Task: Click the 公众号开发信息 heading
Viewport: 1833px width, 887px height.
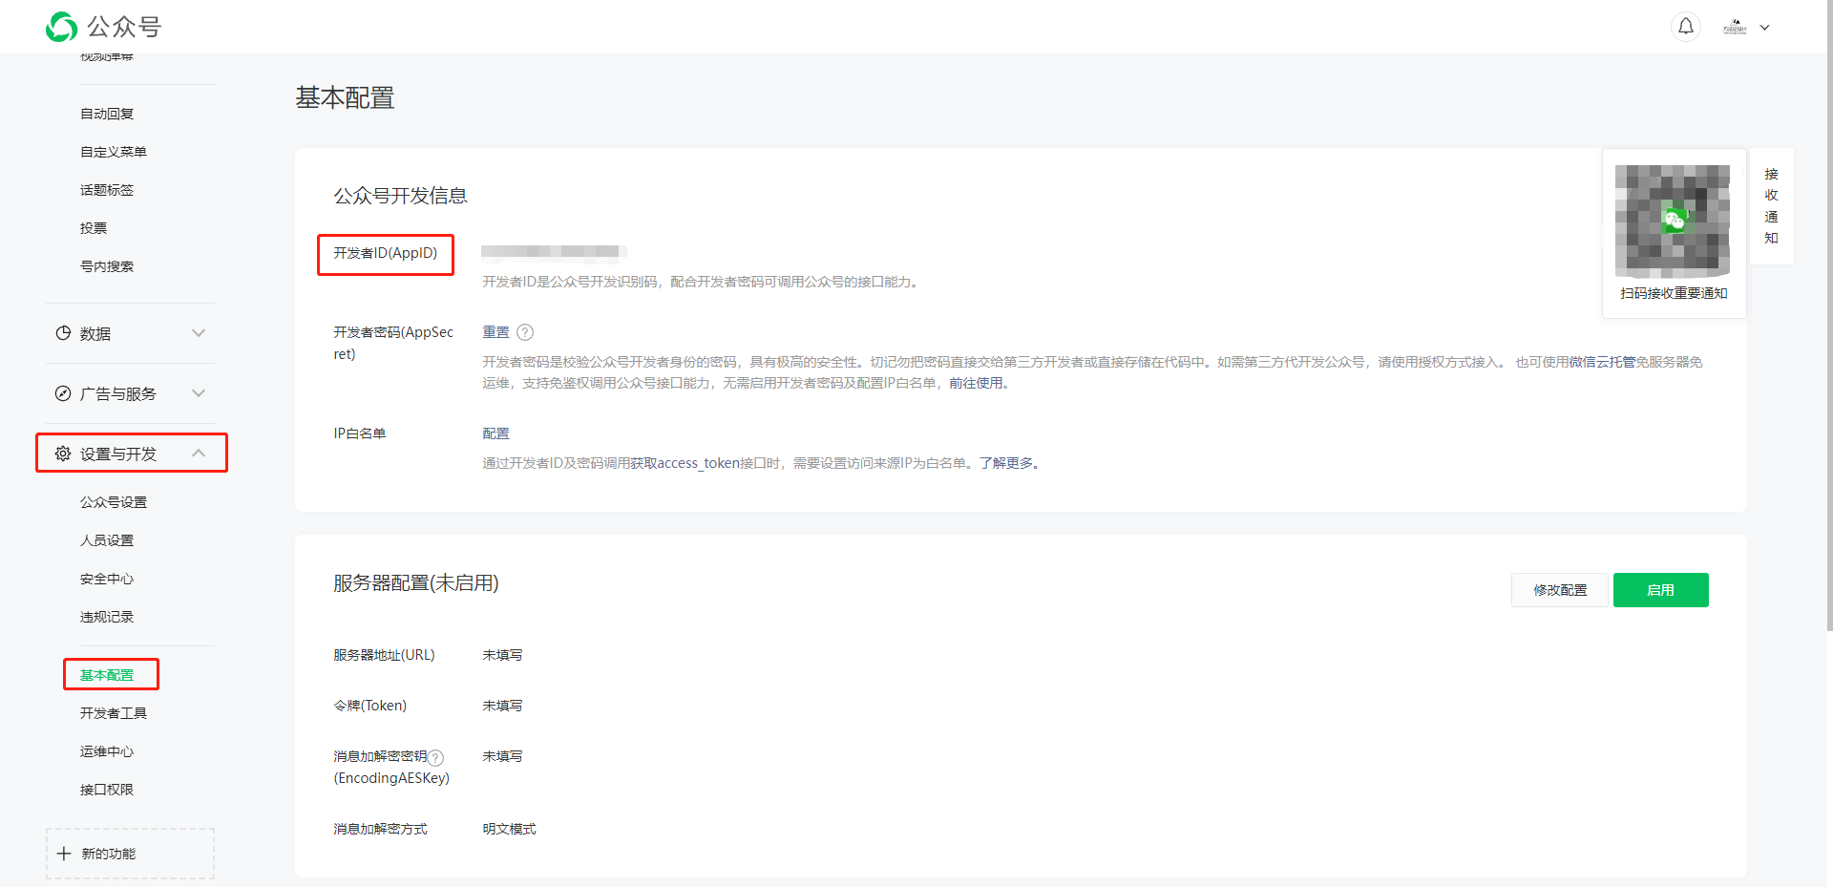Action: (x=400, y=196)
